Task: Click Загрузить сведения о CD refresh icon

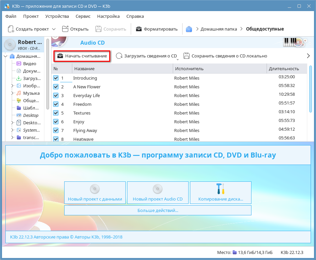Action: (x=119, y=56)
